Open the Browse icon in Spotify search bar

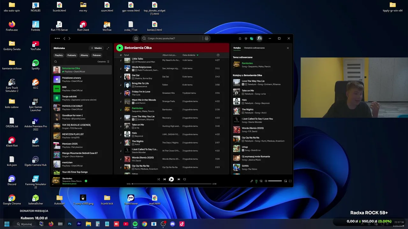207,38
